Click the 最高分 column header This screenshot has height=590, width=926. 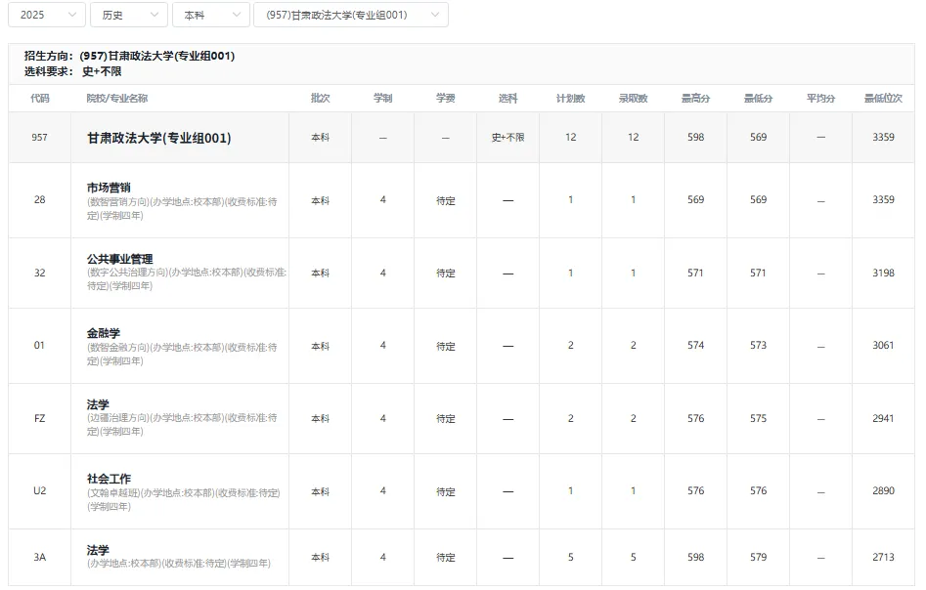(695, 99)
